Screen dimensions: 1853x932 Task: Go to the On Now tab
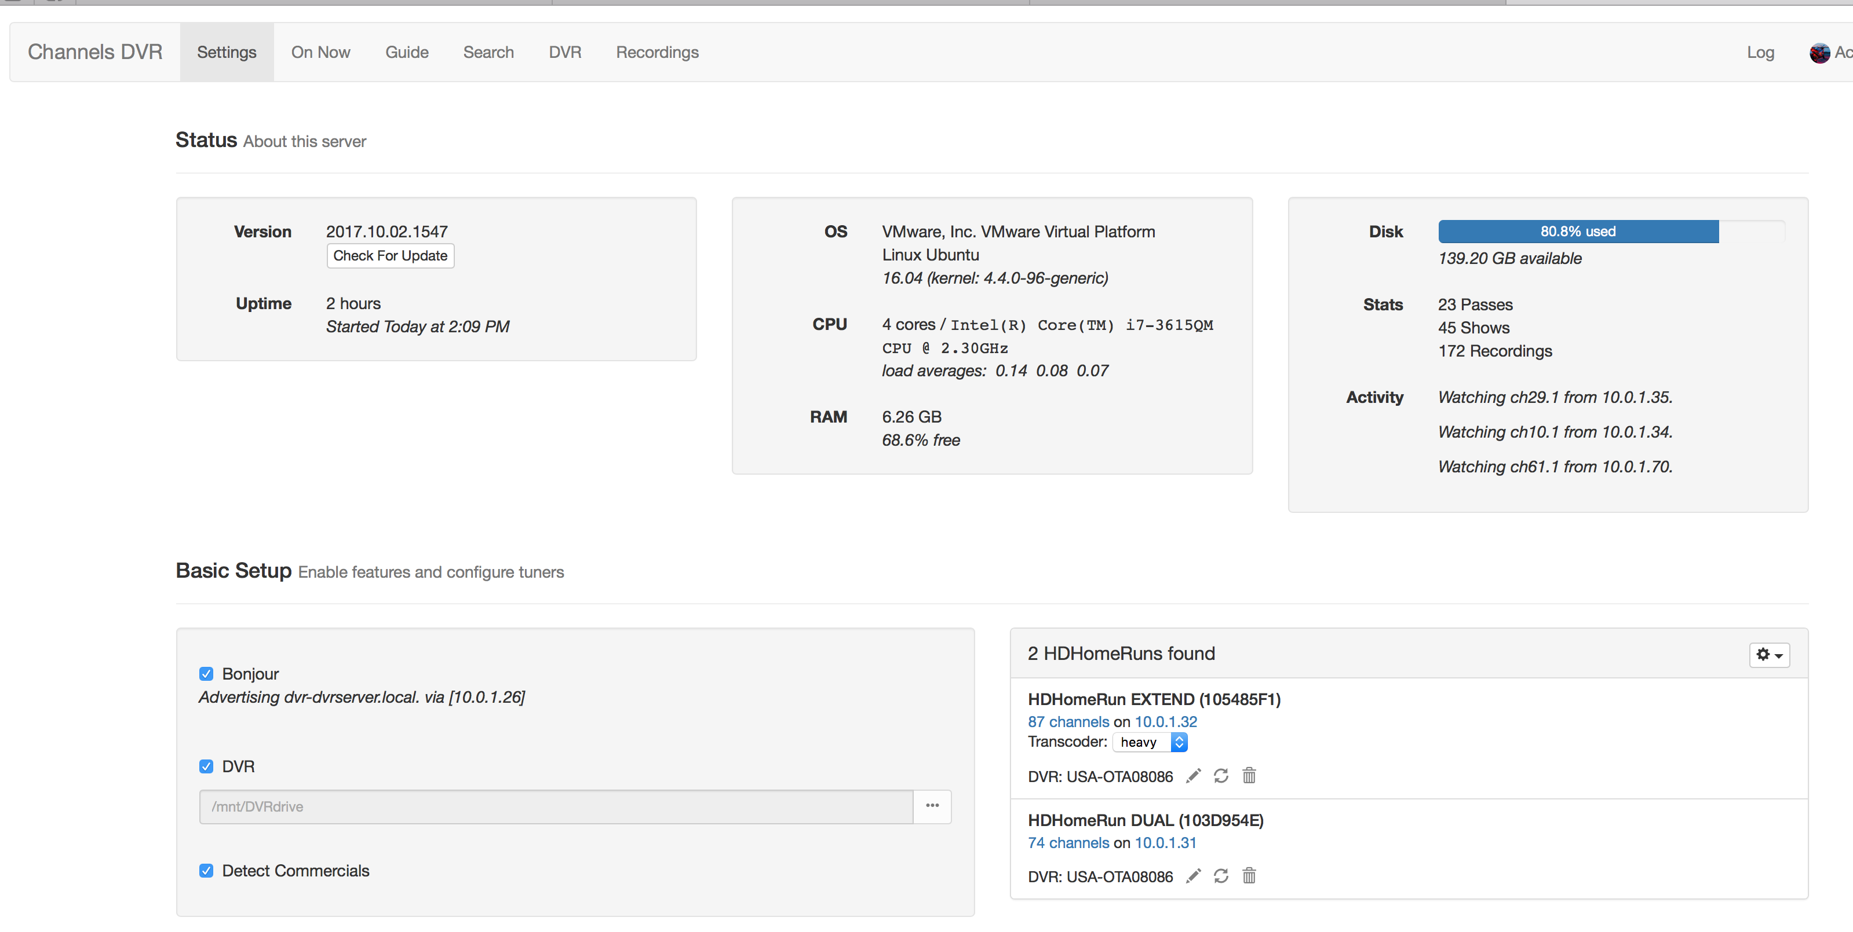click(x=320, y=53)
